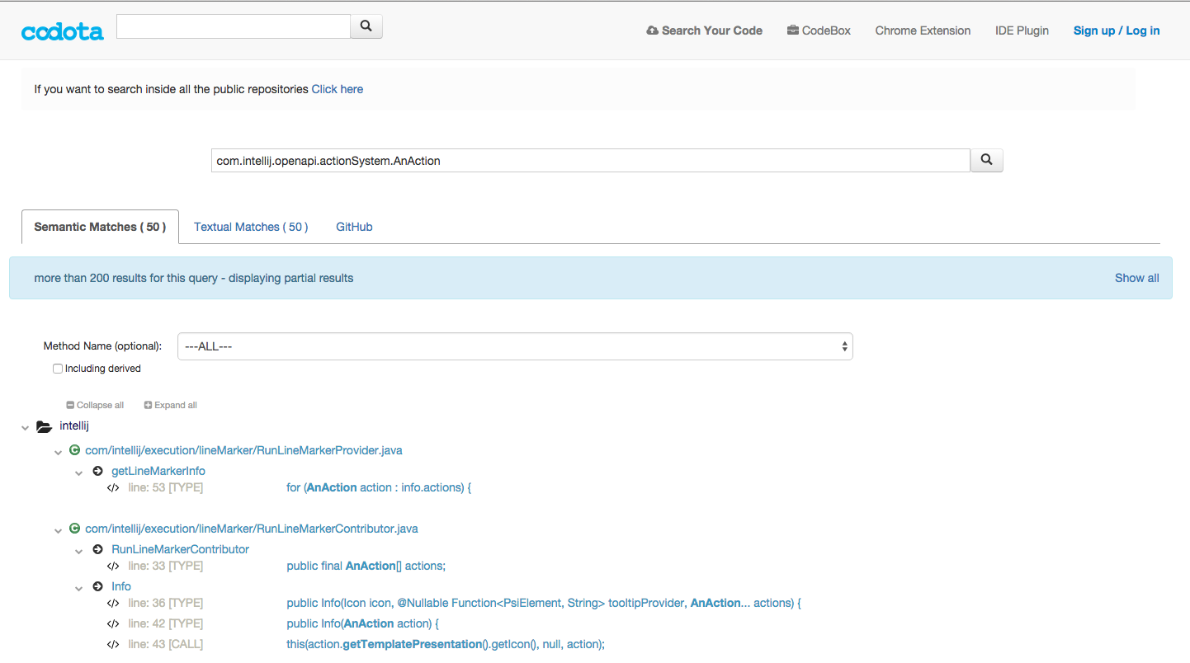Open the Method Name dropdown
This screenshot has width=1190, height=663.
point(515,346)
